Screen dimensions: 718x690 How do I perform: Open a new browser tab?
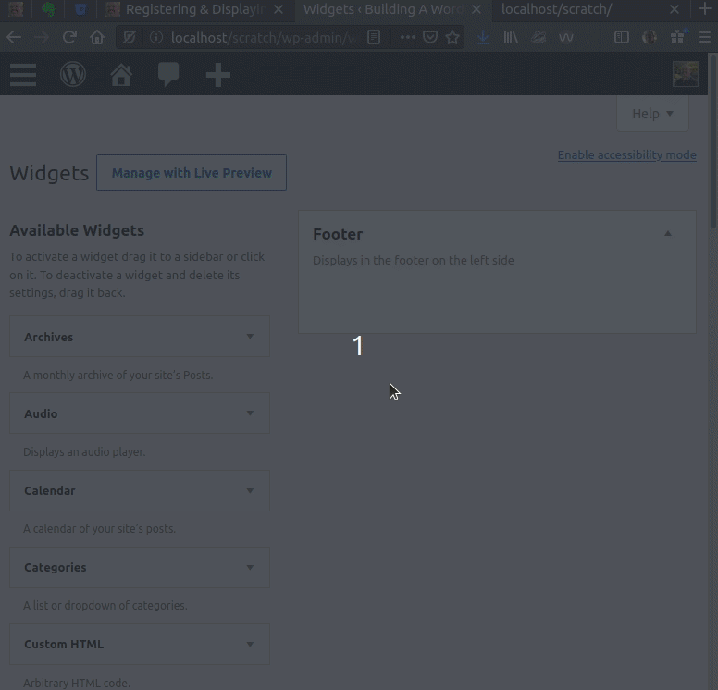705,9
